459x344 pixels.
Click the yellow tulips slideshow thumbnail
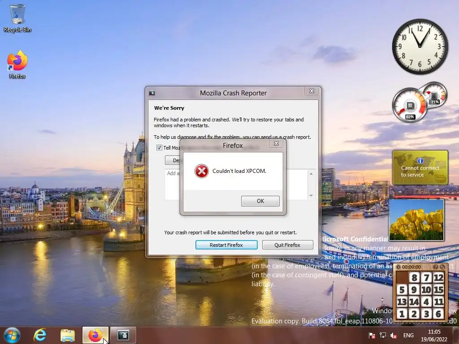416,220
